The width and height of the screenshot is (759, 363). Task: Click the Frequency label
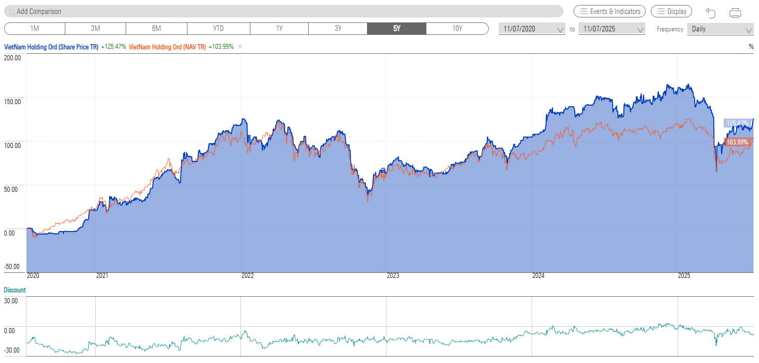[670, 29]
